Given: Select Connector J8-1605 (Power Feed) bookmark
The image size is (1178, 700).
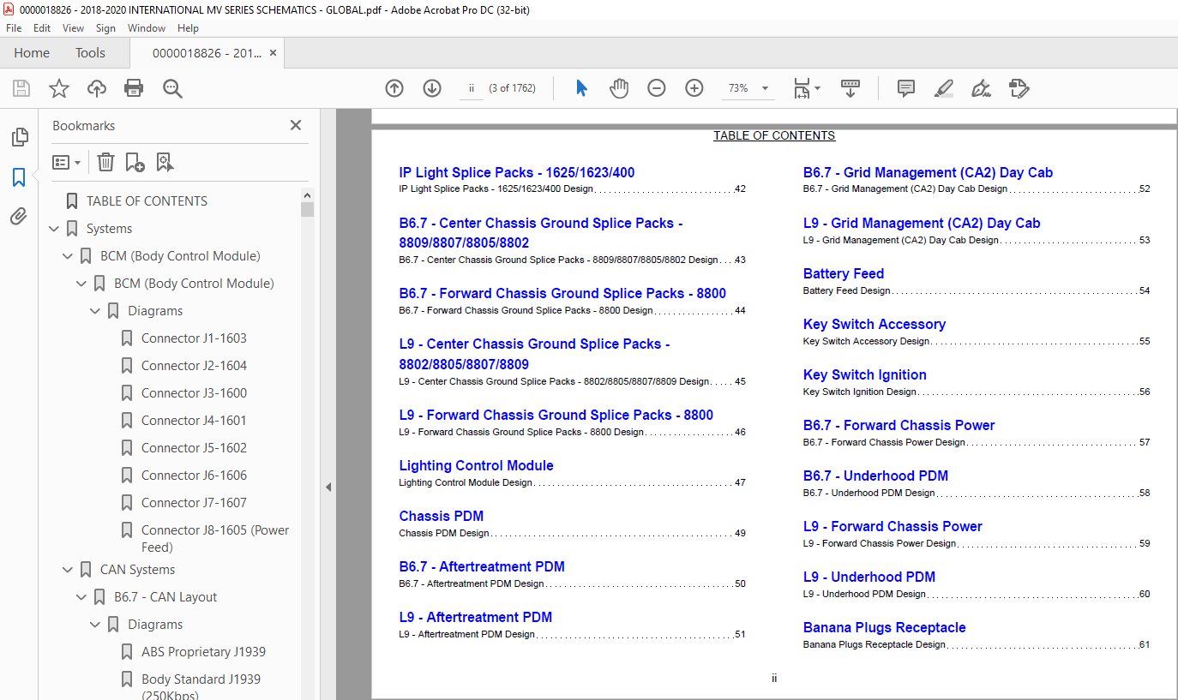Looking at the screenshot, I should click(215, 539).
